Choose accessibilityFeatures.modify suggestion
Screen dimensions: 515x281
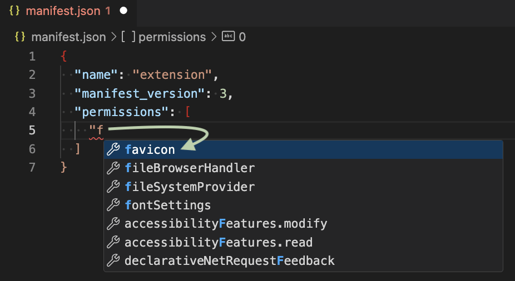click(x=226, y=224)
